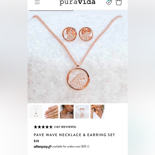Image resolution: width=155 pixels, height=155 pixels.
Task: Click the Pave Wave Necklace & Earring Set title
Action: (x=74, y=135)
